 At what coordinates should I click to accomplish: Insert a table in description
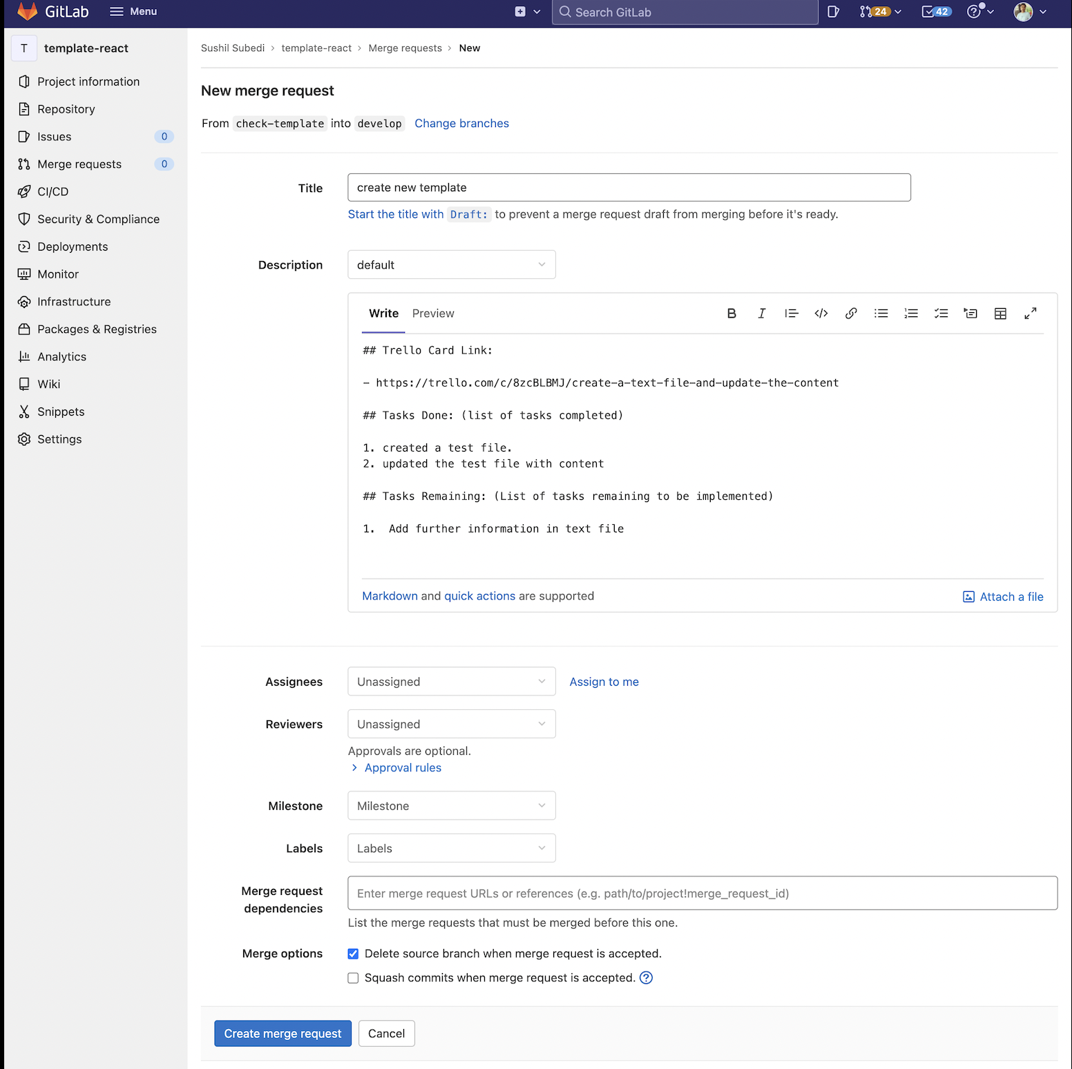click(x=1000, y=314)
